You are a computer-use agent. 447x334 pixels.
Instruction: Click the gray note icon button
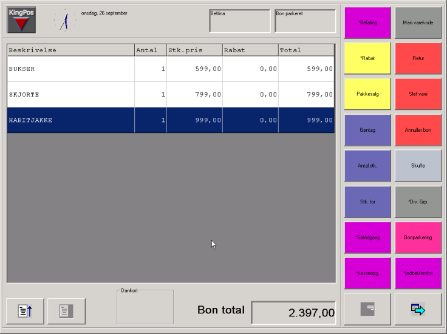point(367,309)
